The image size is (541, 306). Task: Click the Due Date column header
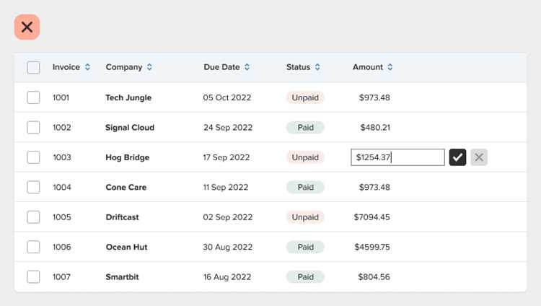[221, 67]
